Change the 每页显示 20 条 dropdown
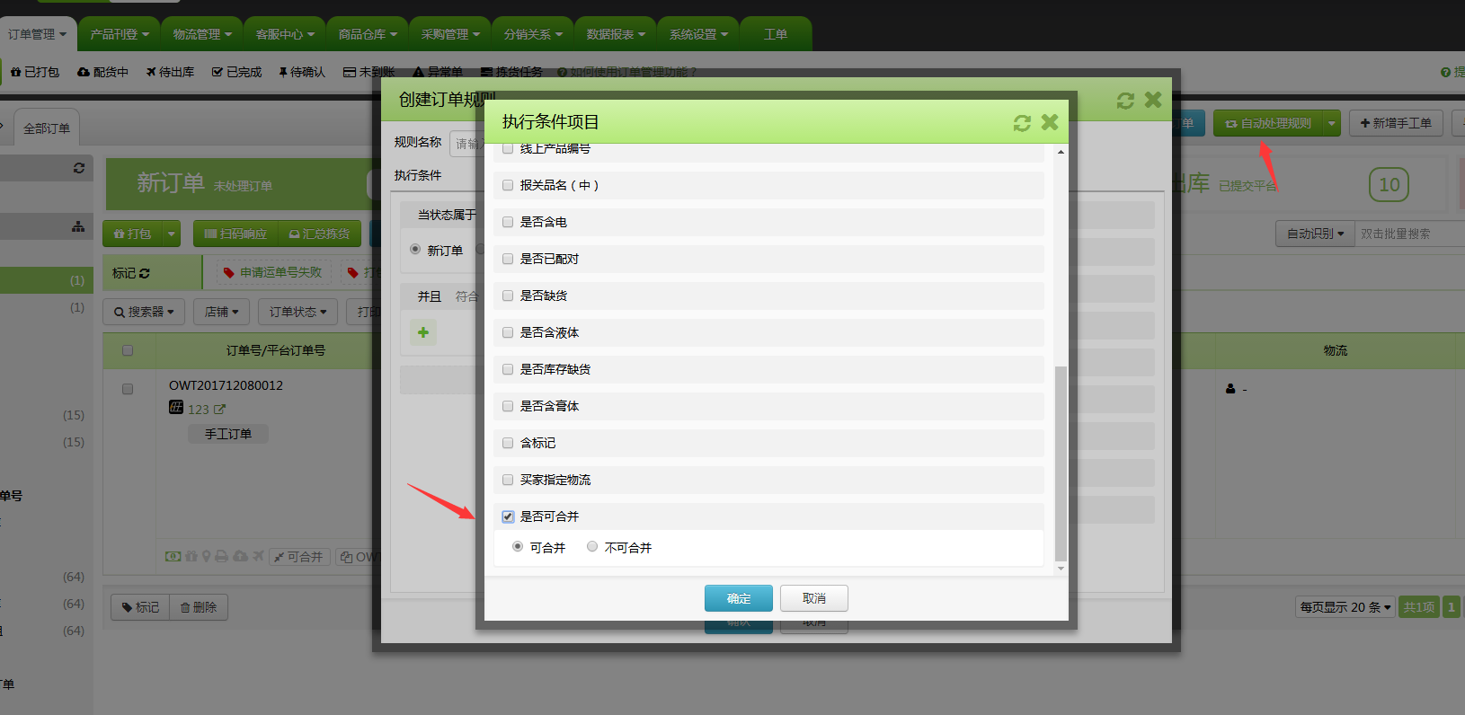 1345,607
